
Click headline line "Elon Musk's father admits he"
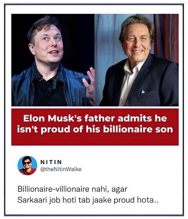pyautogui.click(x=95, y=119)
